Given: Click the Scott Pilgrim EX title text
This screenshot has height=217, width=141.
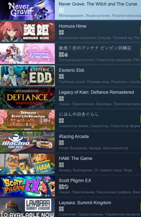Looking at the screenshot, I should click(x=75, y=181).
